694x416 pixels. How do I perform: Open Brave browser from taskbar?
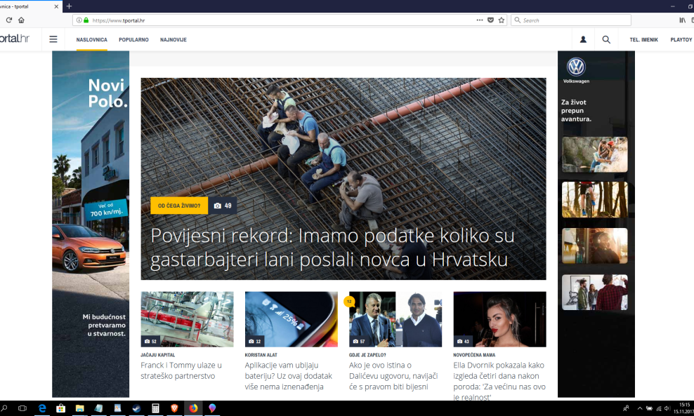[174, 408]
